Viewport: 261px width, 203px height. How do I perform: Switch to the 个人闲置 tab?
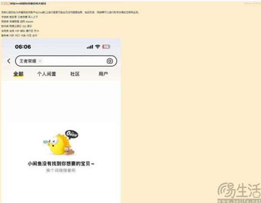point(47,74)
